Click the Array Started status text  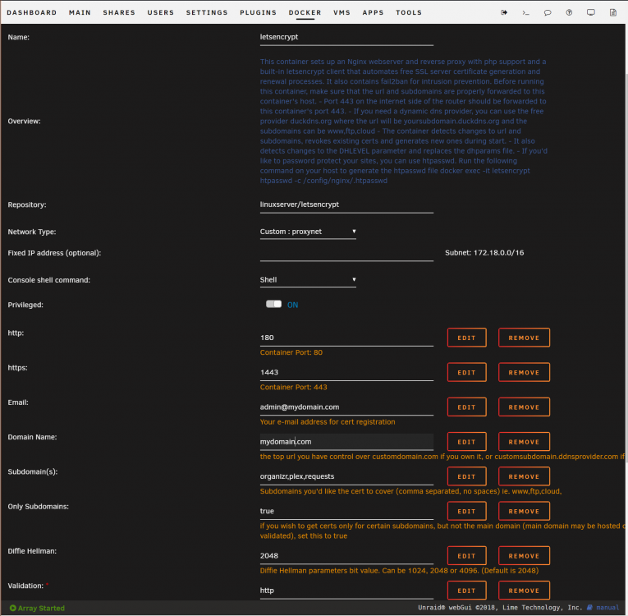click(x=41, y=608)
